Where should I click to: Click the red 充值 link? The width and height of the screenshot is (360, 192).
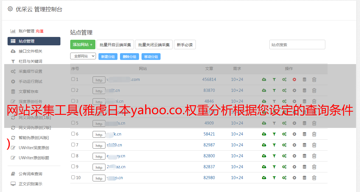coord(39,31)
